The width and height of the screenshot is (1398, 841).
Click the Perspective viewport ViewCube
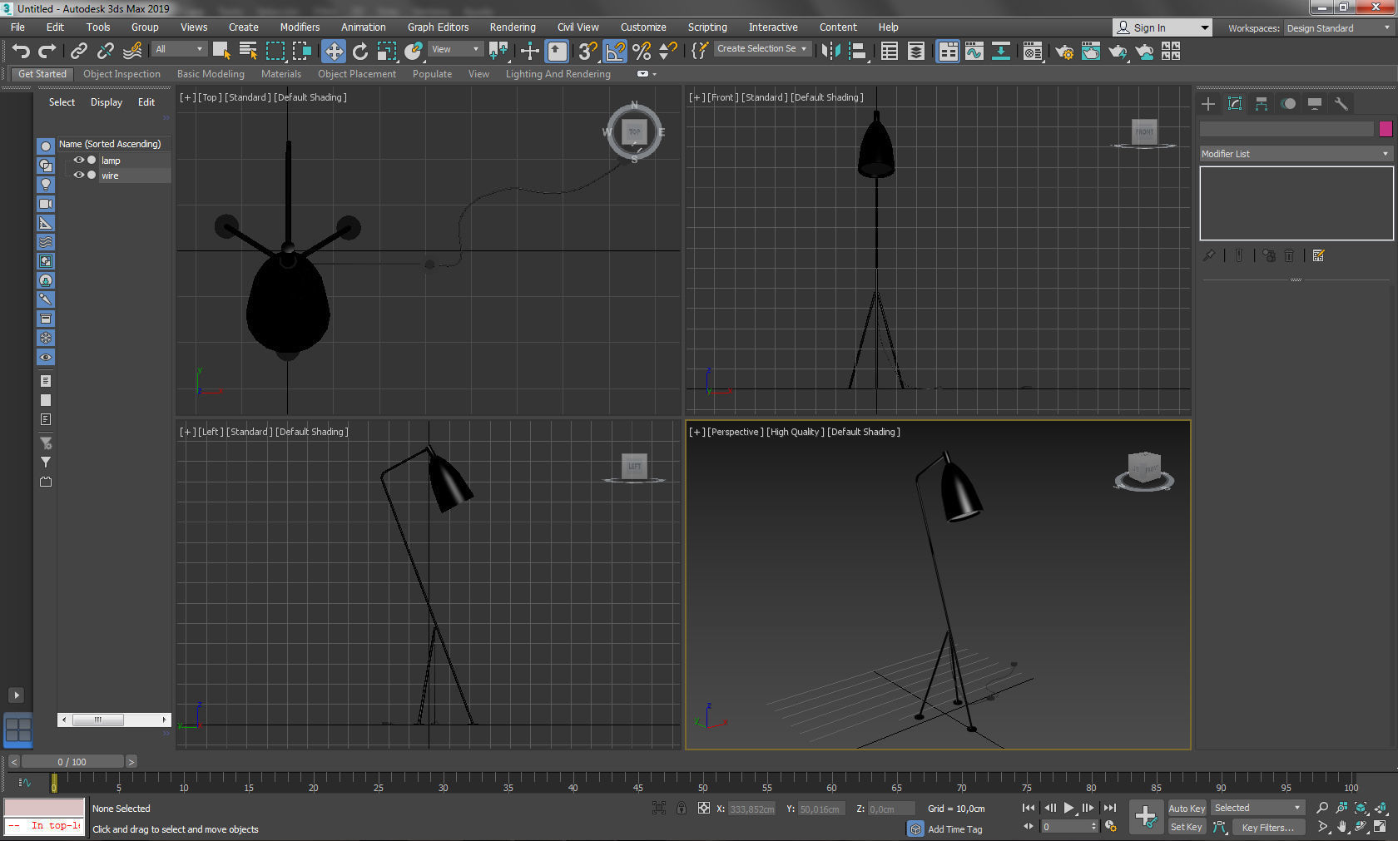(1144, 472)
